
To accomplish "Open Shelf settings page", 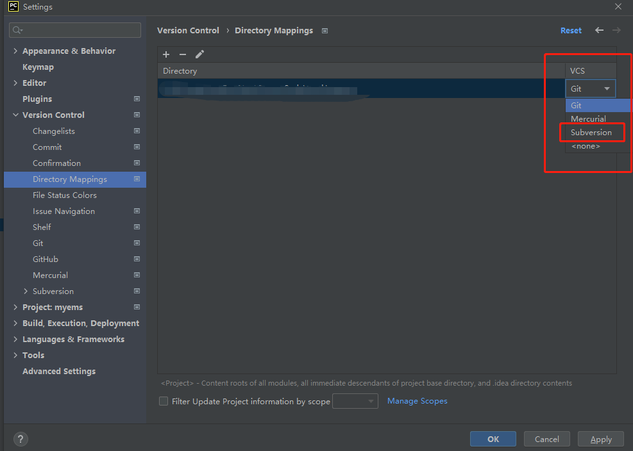I will coord(42,227).
